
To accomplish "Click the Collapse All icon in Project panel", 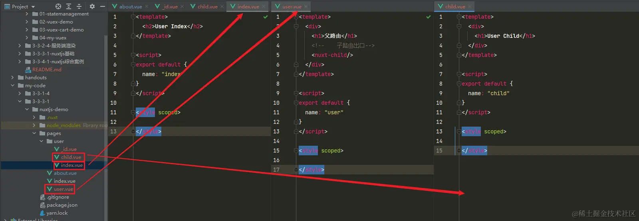I will 79,6.
